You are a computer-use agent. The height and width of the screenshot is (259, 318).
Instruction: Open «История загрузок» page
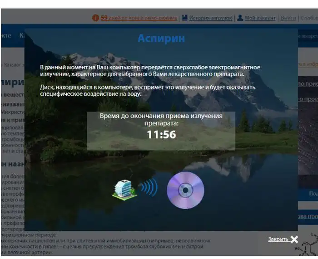click(x=210, y=18)
